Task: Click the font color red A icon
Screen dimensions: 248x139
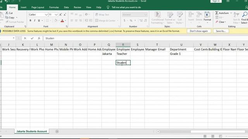Action: coord(62,20)
